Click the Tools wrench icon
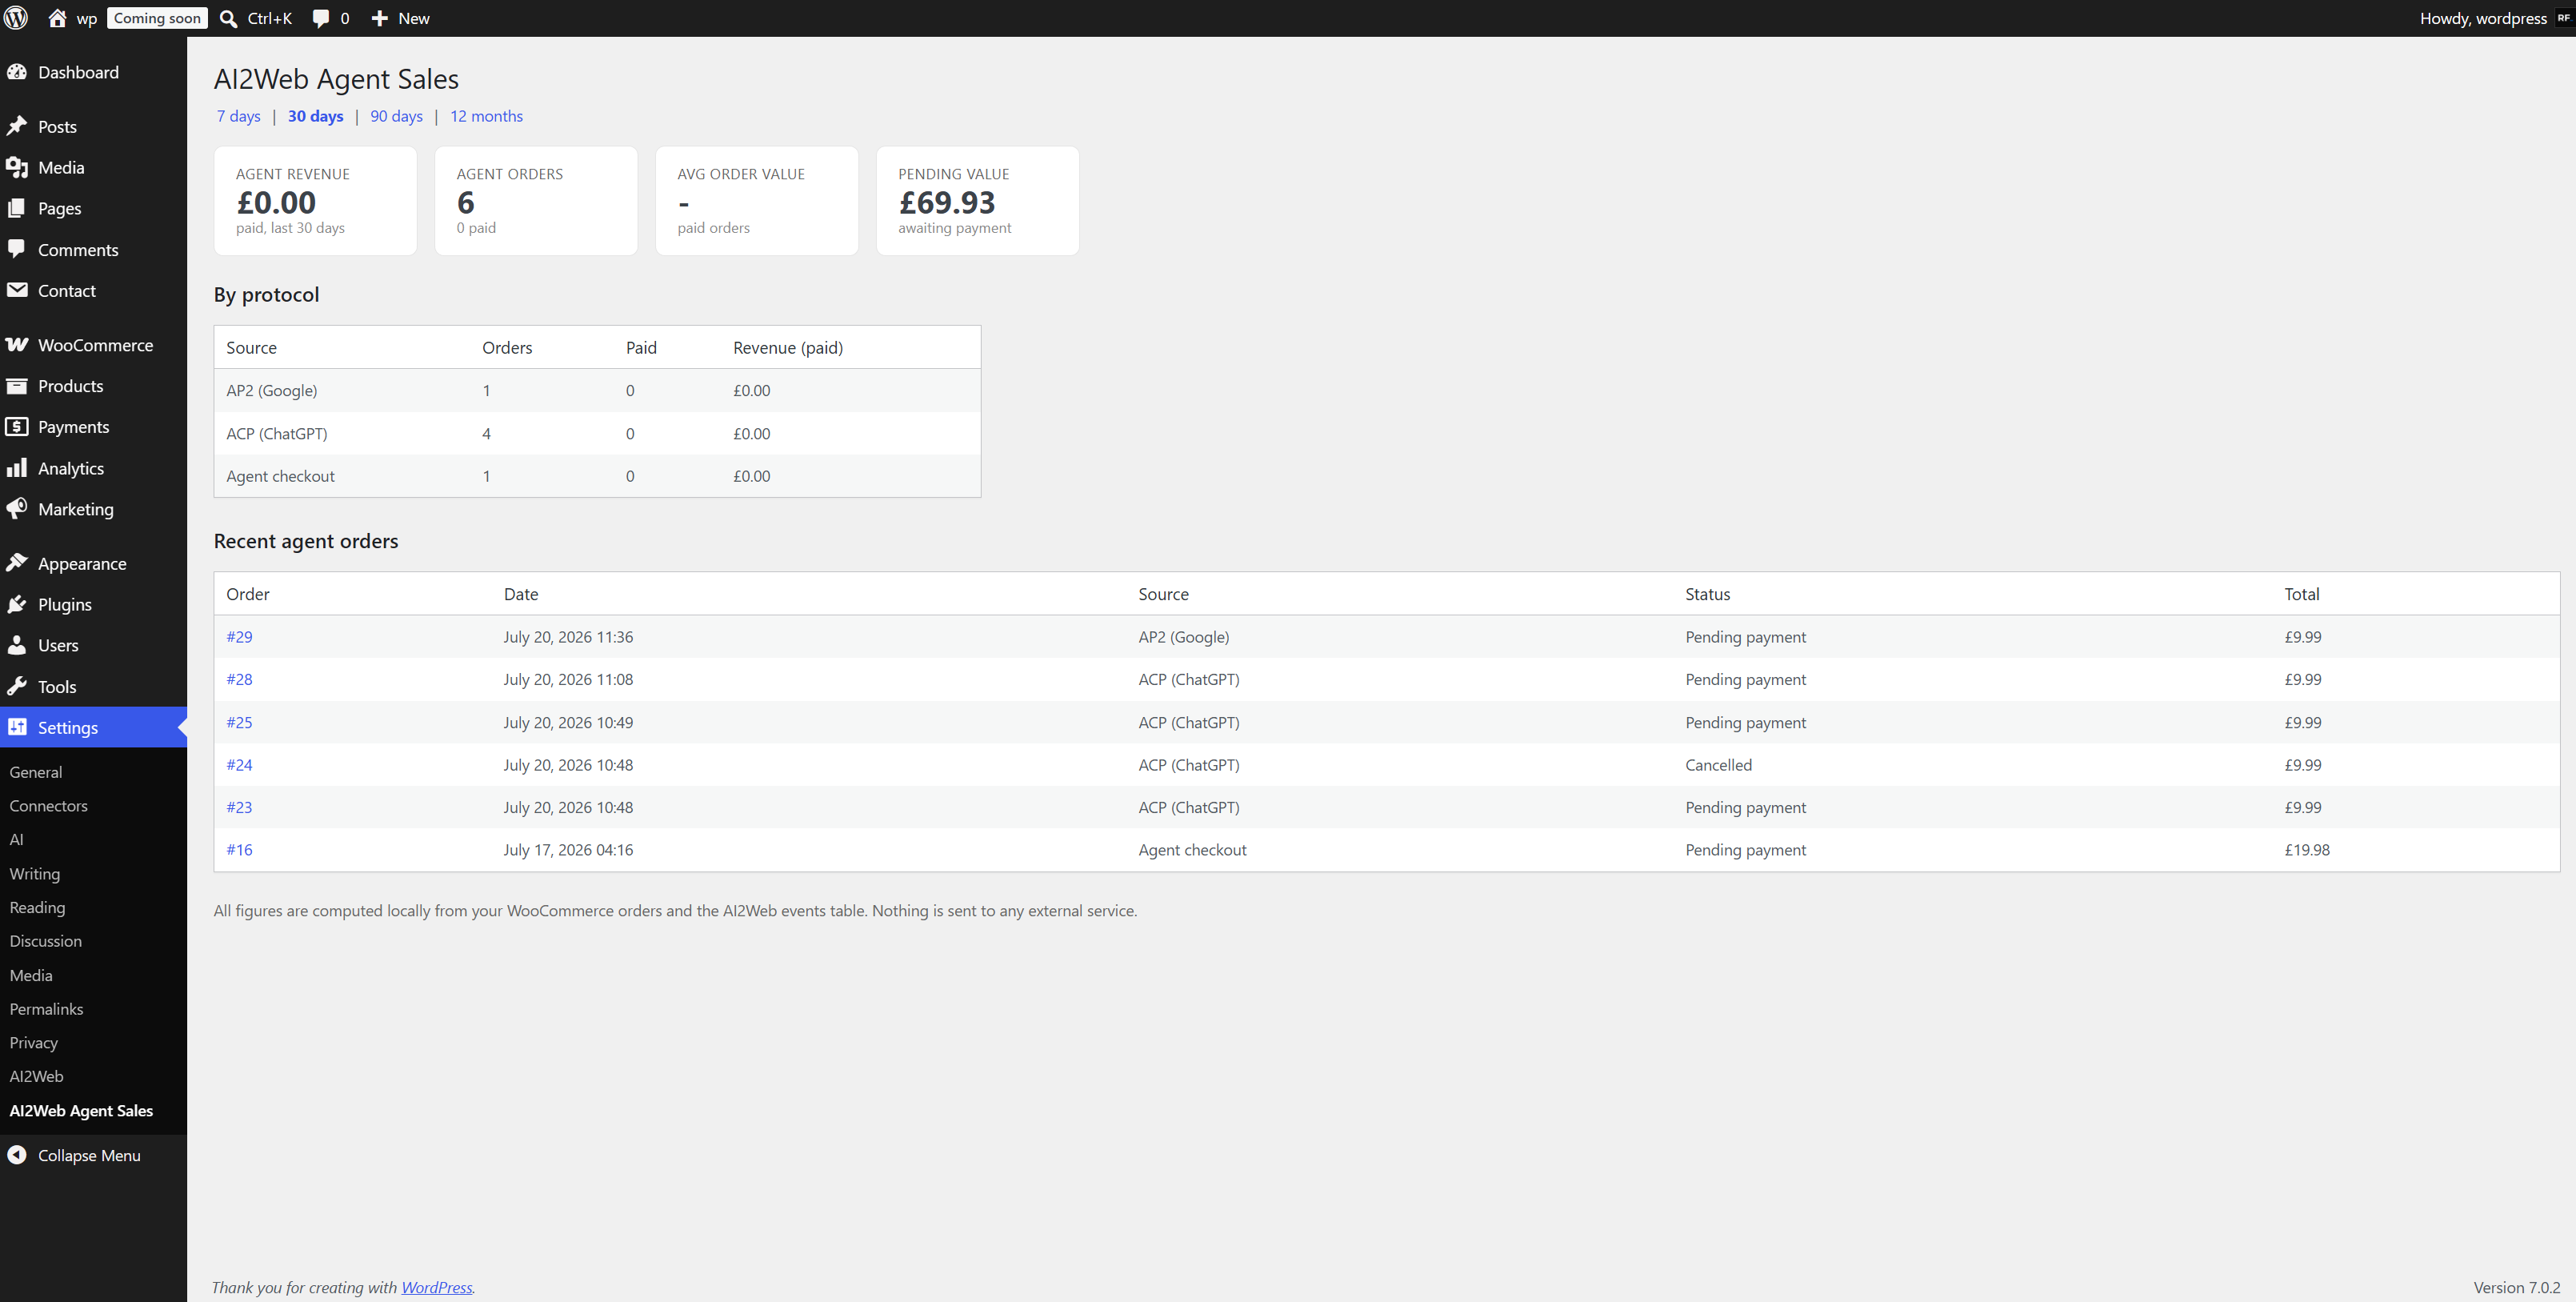The width and height of the screenshot is (2576, 1302). tap(17, 686)
